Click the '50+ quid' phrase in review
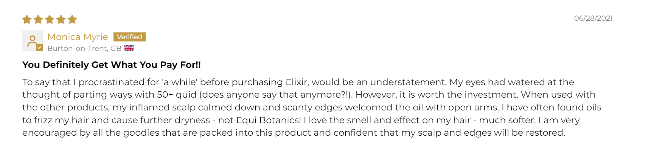Screen dimensions: 654x150 (x=177, y=95)
